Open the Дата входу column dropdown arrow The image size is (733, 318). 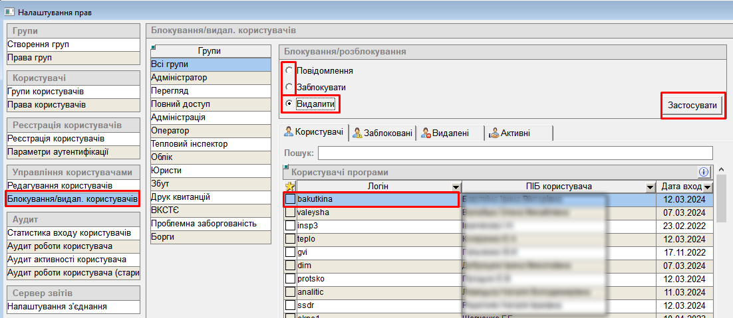point(707,187)
